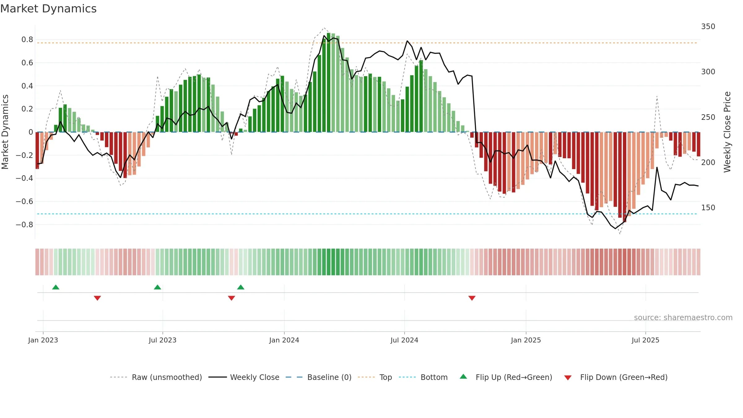Viewport: 743px width, 418px height.
Task: Click the Jan 2024 axis label
Action: pos(284,340)
